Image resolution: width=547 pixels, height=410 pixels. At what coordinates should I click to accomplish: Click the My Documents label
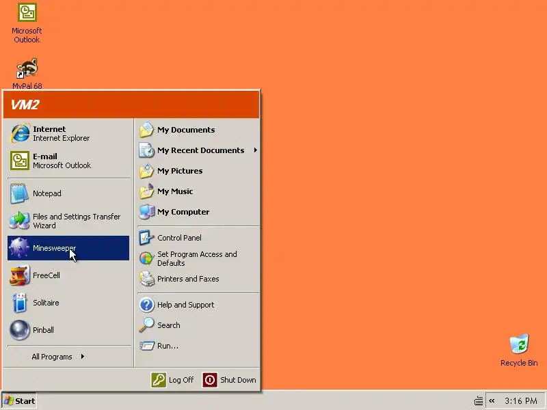186,130
